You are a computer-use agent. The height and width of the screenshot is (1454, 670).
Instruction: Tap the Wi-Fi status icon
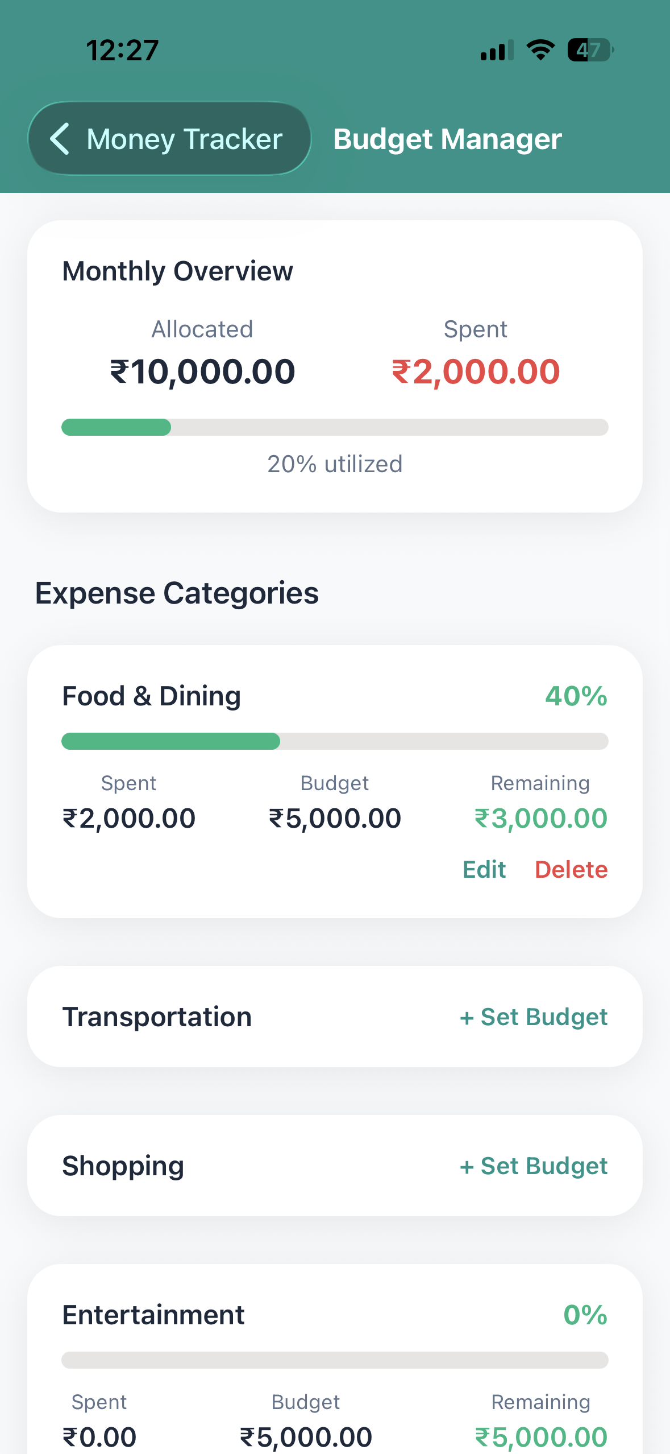click(540, 50)
